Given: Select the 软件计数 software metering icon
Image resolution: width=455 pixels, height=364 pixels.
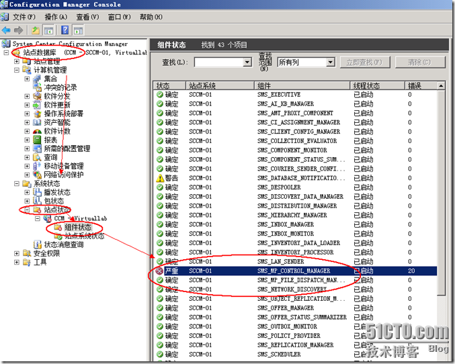Looking at the screenshot, I should [x=37, y=131].
